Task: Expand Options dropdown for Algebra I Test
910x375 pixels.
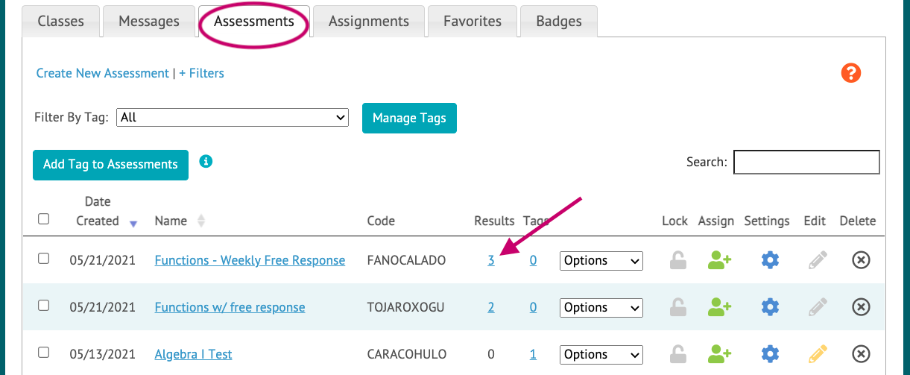Action: (601, 354)
